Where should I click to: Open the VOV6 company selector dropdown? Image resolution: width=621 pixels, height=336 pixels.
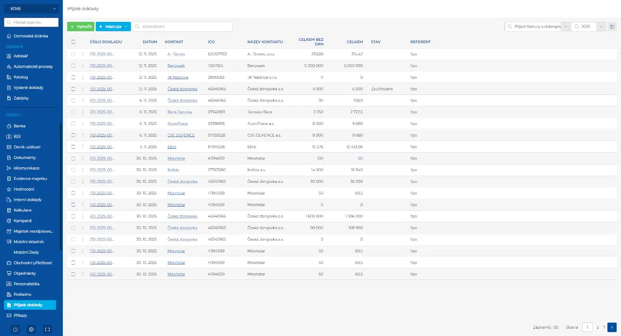point(31,8)
